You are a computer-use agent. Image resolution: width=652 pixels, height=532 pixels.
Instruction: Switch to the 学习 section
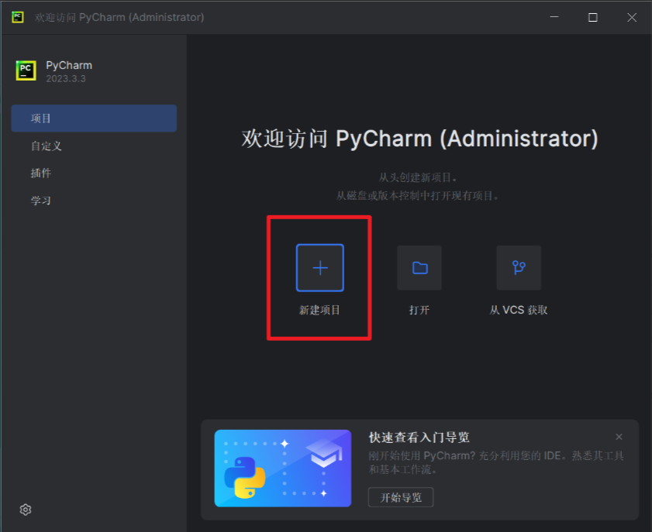tap(40, 200)
